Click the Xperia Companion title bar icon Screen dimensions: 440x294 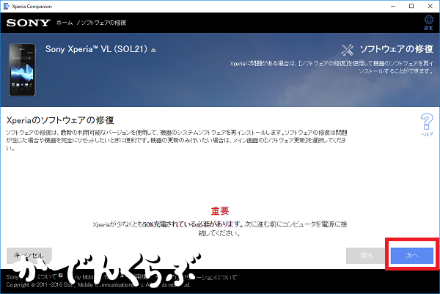click(6, 6)
